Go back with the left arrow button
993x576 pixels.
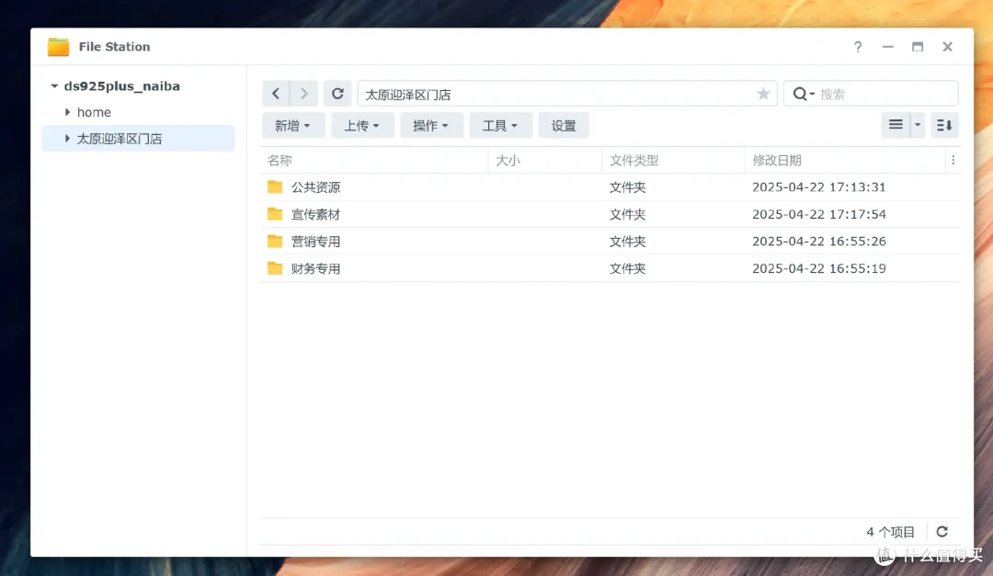tap(276, 94)
